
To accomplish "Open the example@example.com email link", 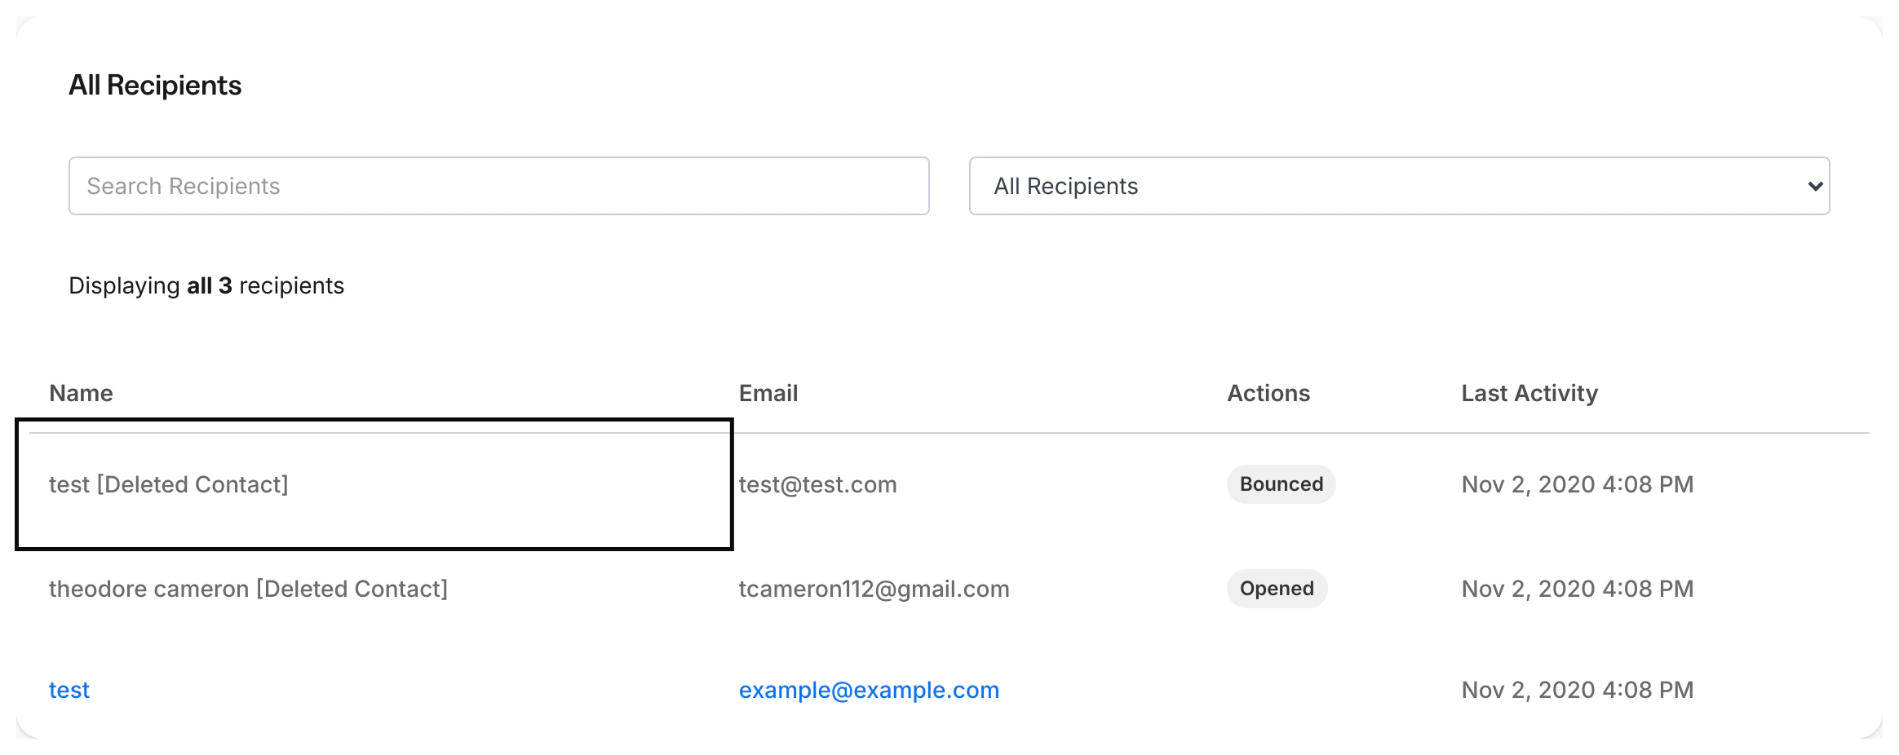I will click(x=869, y=690).
